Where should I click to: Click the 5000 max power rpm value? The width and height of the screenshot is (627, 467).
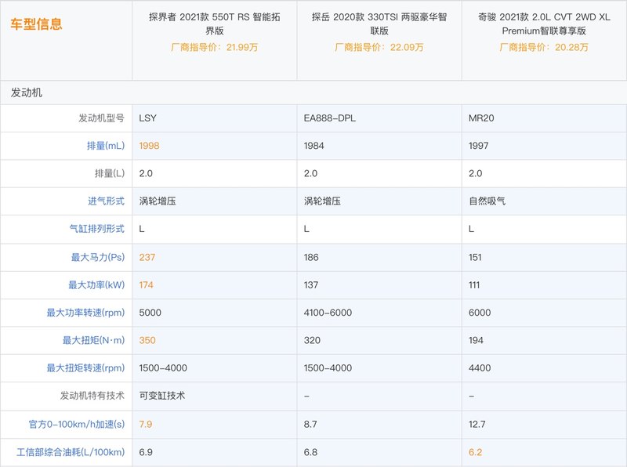150,313
